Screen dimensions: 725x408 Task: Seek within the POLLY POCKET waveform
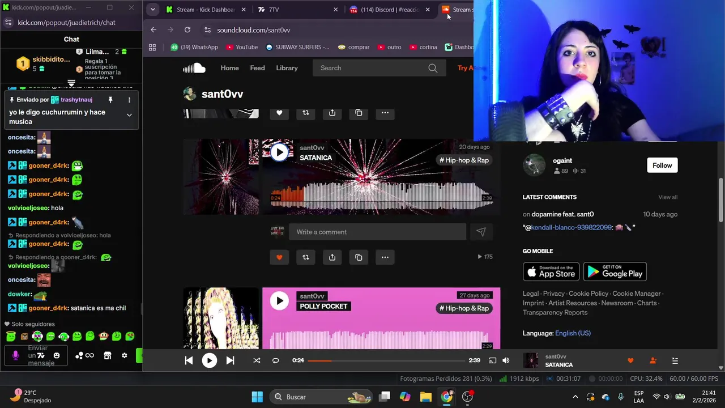381,339
